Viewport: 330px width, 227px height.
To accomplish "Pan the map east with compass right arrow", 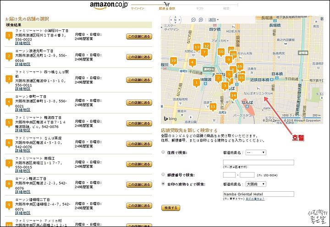I will coord(180,20).
